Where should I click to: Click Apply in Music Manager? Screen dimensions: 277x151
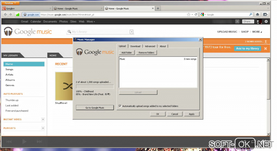192,114
